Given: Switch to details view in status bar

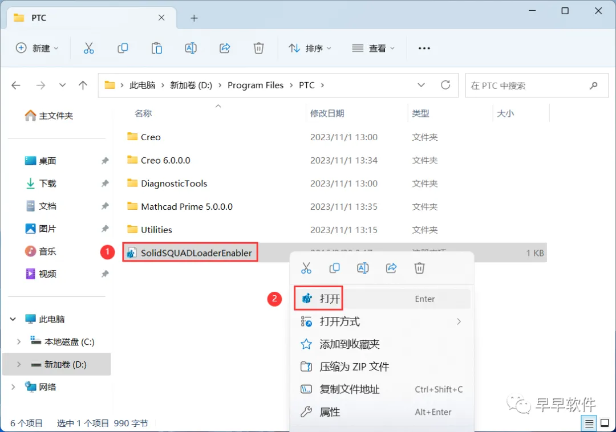Looking at the screenshot, I should 589,424.
